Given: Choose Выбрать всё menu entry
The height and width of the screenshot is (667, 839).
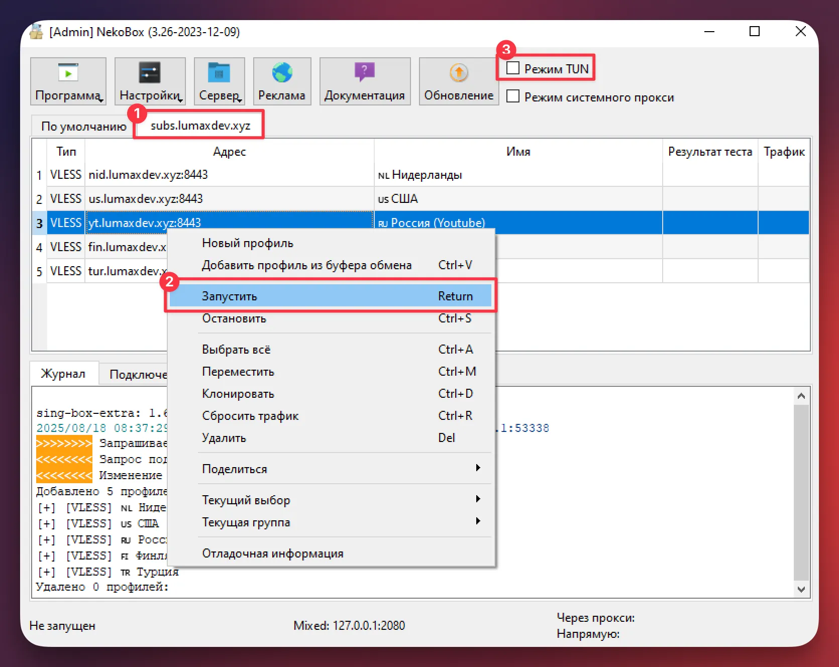Looking at the screenshot, I should pyautogui.click(x=331, y=349).
